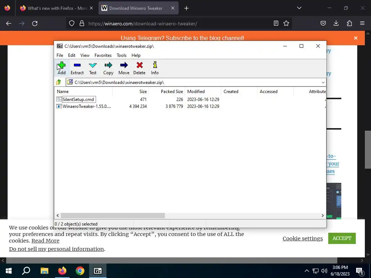Sort by the Modified column header
This screenshot has width=371, height=278.
point(203,92)
